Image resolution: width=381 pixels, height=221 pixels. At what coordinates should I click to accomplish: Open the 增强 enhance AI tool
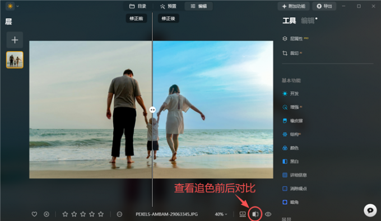point(292,107)
